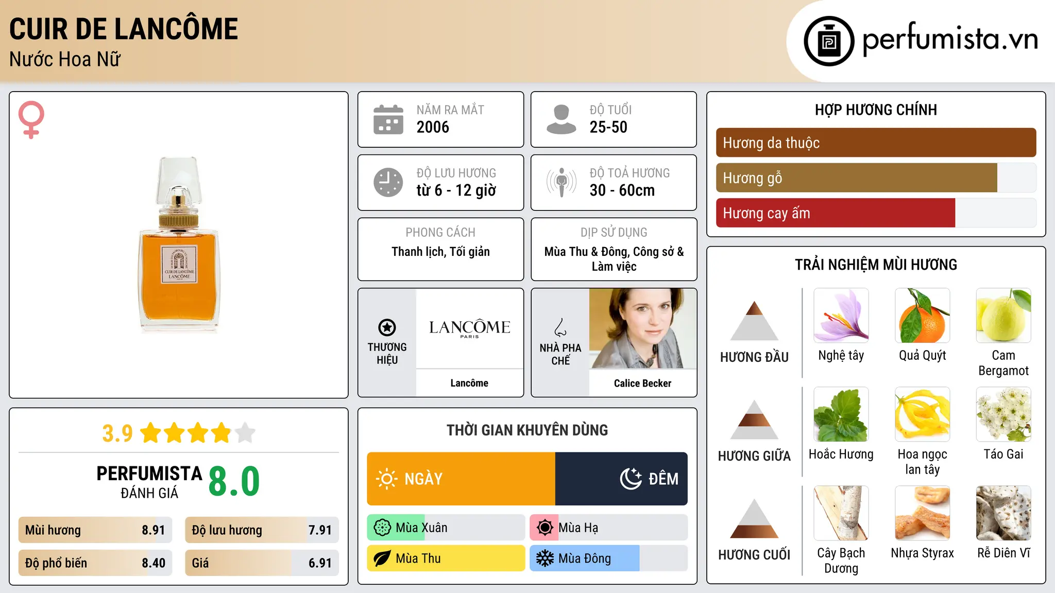Click the moon icon in the Đêm bar
1055x593 pixels.
pyautogui.click(x=631, y=479)
